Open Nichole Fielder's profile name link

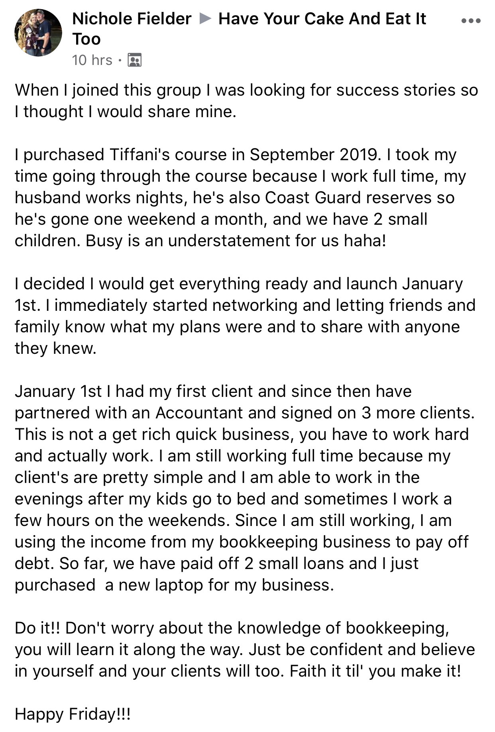pos(132,19)
